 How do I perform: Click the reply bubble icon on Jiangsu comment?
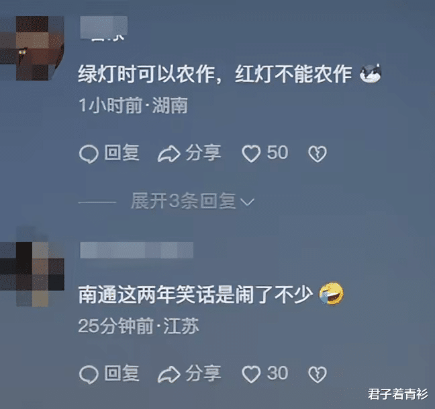point(89,375)
